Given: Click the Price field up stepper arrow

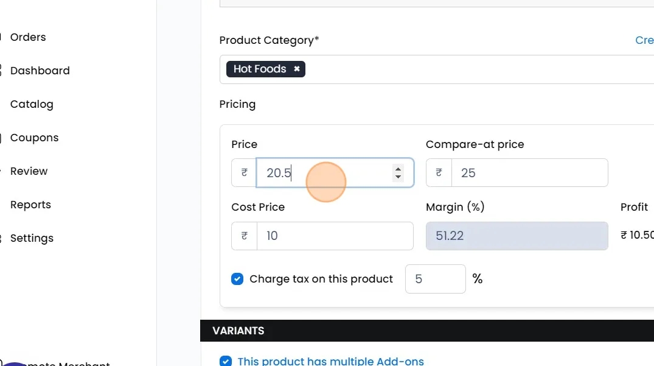Looking at the screenshot, I should click(398, 169).
